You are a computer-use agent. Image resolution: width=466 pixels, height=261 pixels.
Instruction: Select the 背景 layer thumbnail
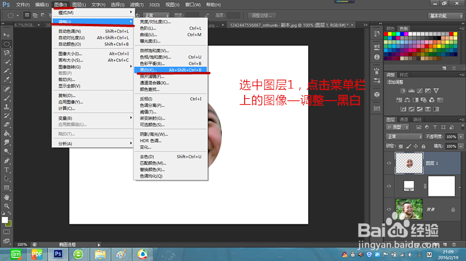coord(409,209)
